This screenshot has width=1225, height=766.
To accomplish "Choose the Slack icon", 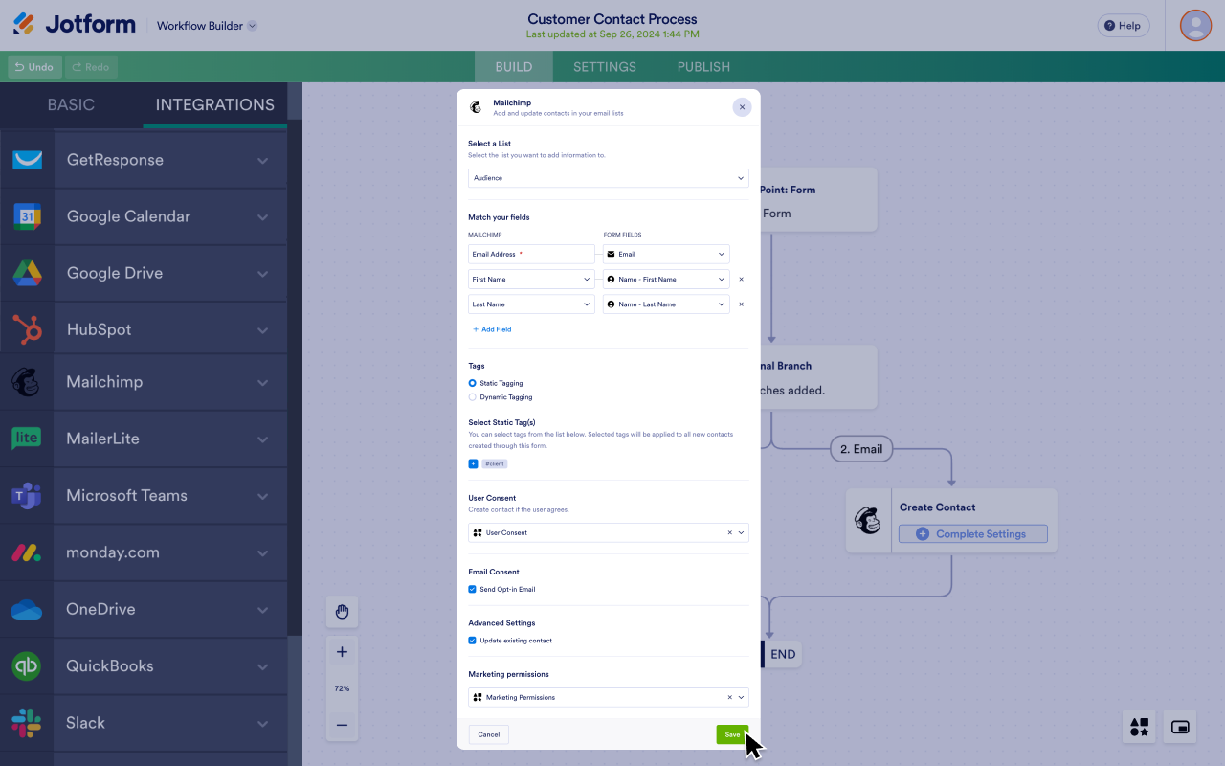I will (26, 723).
